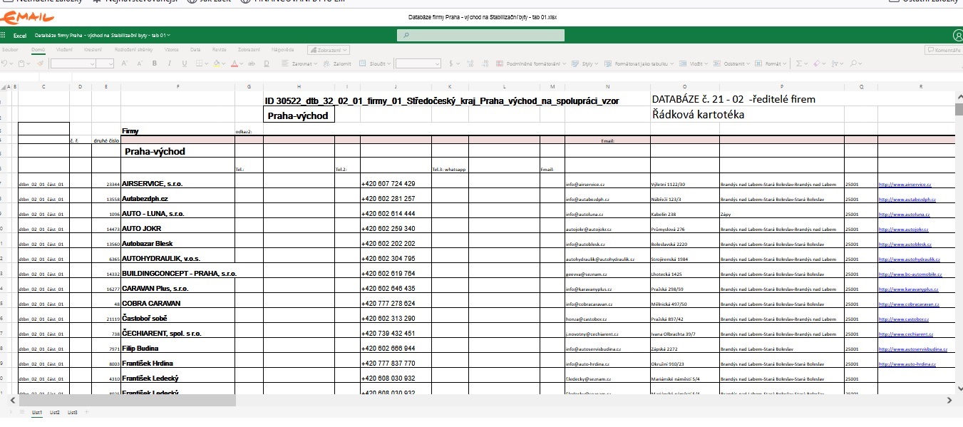Open the Styly cell styles menu
The width and height of the screenshot is (963, 427).
pos(587,63)
